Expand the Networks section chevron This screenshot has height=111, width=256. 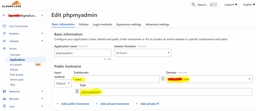point(42,91)
